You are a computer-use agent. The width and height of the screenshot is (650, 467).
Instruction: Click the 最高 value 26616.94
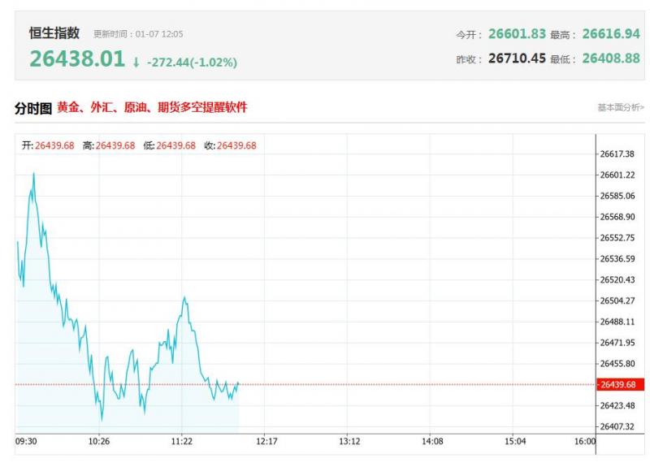[610, 34]
